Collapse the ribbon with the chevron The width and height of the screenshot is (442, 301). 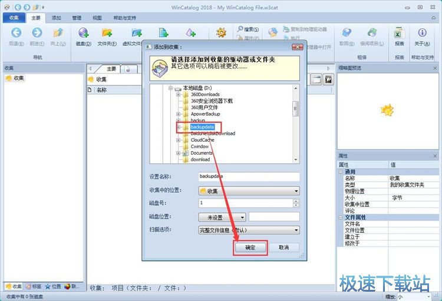coord(433,18)
